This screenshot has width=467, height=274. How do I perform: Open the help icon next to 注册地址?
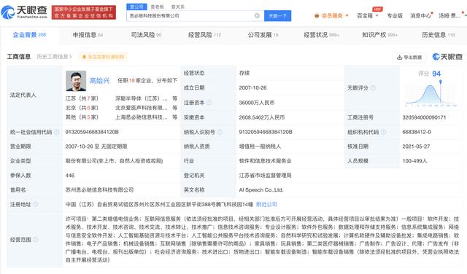click(36, 204)
